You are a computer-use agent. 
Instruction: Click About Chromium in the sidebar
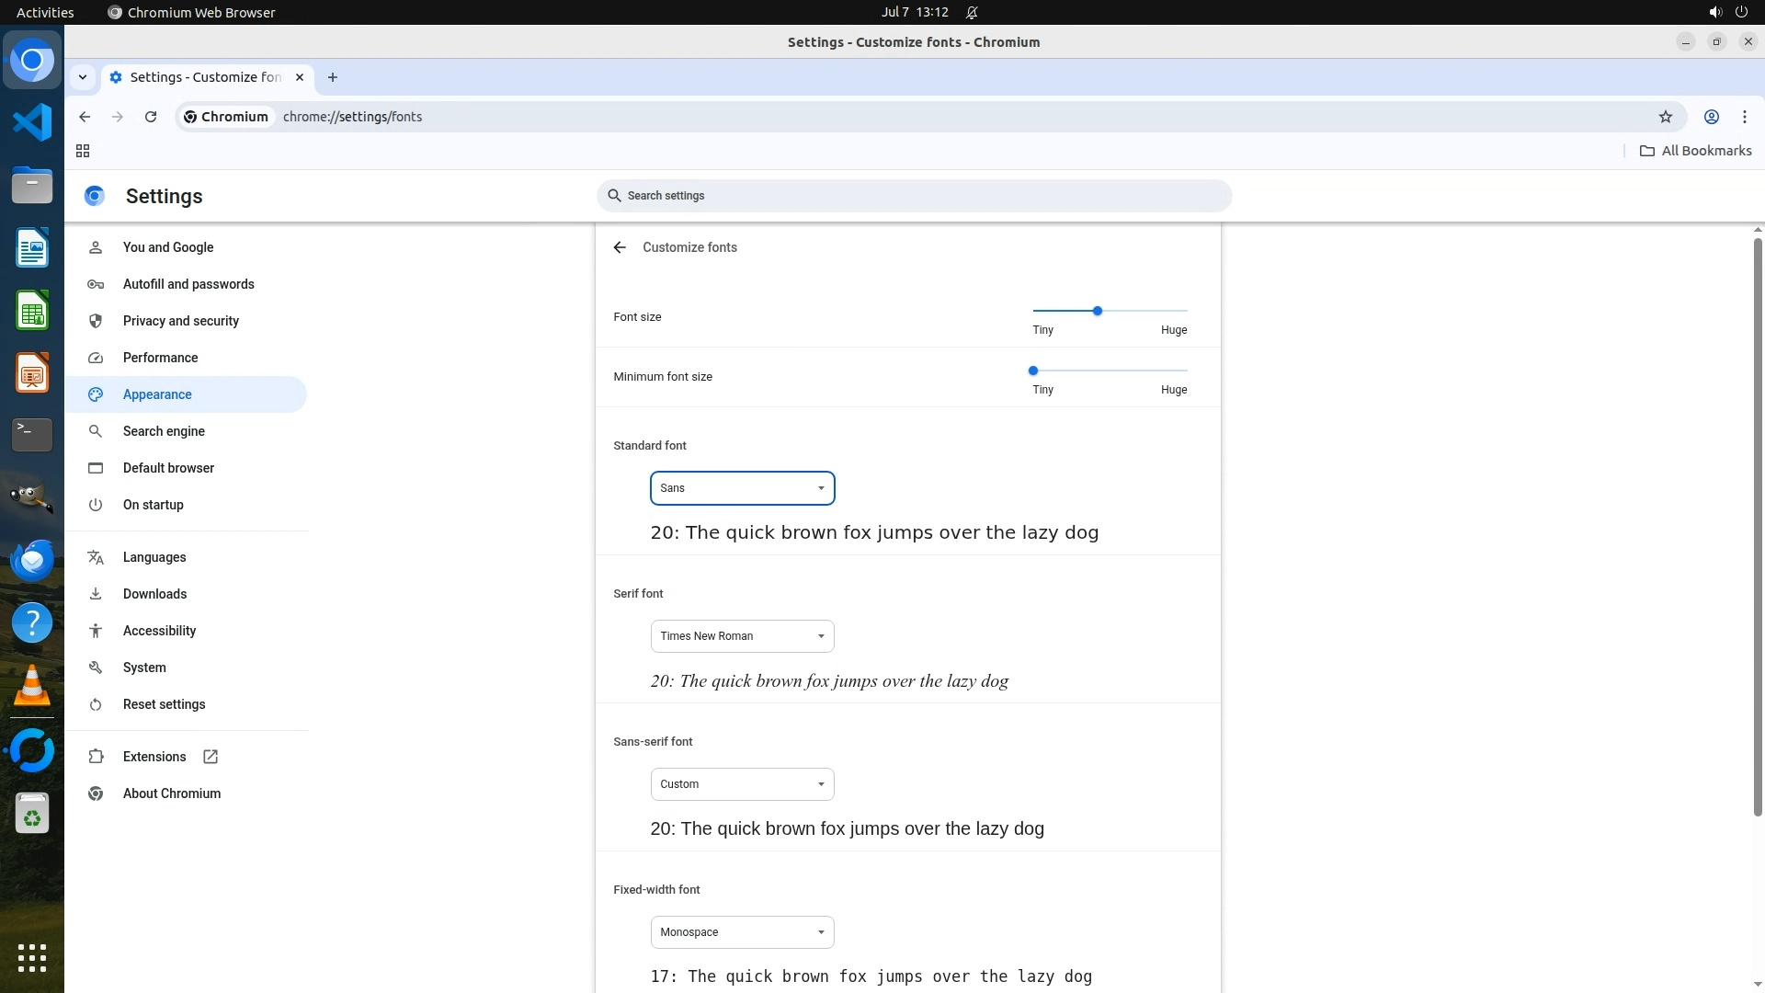pyautogui.click(x=171, y=793)
